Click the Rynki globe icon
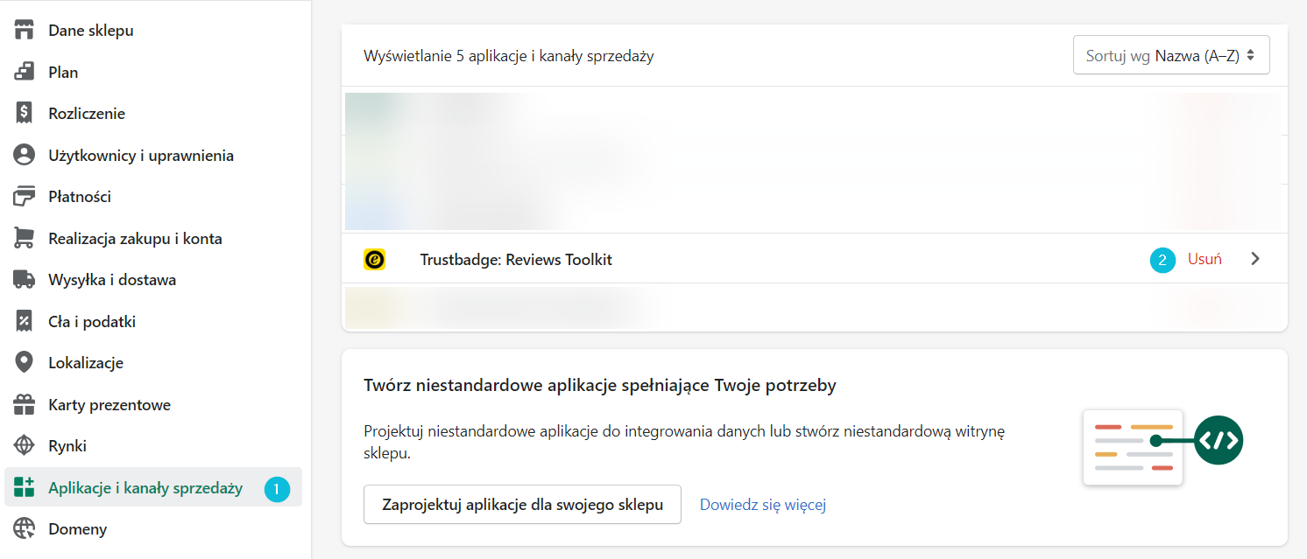This screenshot has height=559, width=1307. tap(24, 446)
